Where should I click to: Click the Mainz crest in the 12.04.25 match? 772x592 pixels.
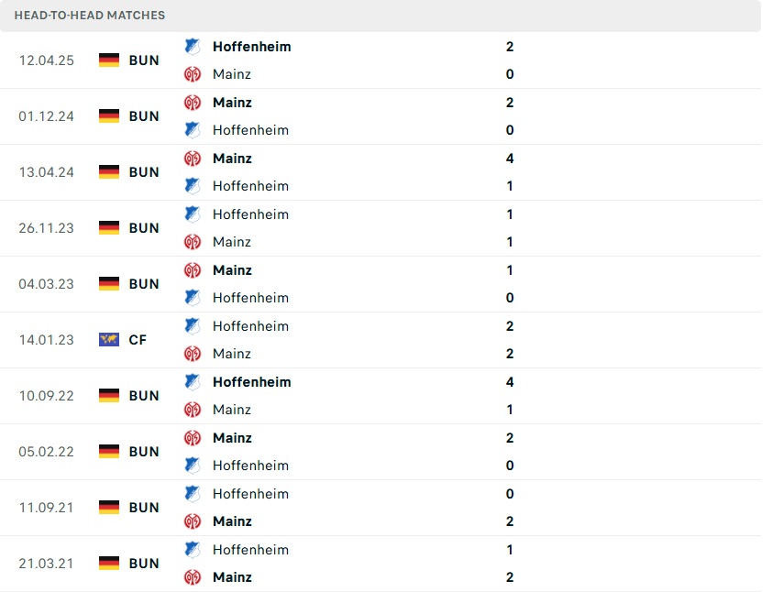[x=192, y=74]
